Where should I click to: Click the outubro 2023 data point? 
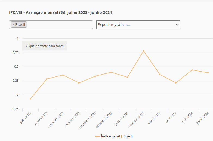point(79,83)
